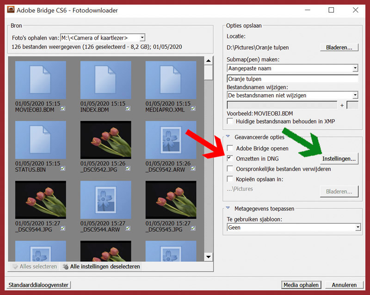Minimize the Fotodownloader window
370x295 pixels.
point(308,10)
